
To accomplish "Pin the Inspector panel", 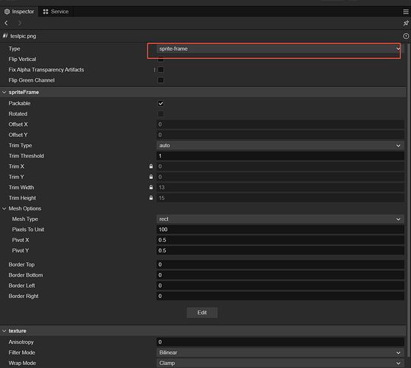I will tap(406, 23).
